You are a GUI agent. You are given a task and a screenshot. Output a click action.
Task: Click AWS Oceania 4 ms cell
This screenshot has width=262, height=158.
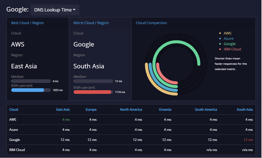click(x=168, y=120)
